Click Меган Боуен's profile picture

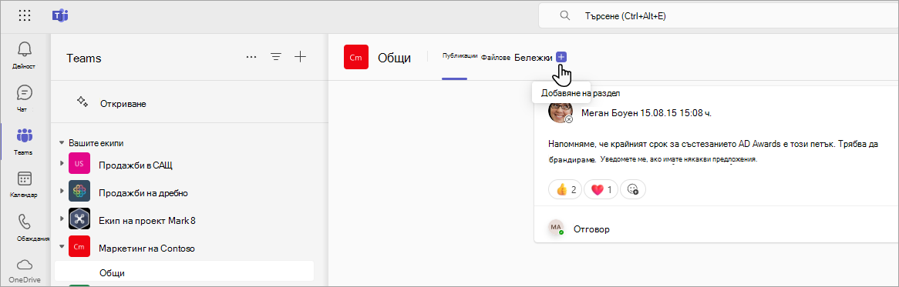tap(561, 111)
